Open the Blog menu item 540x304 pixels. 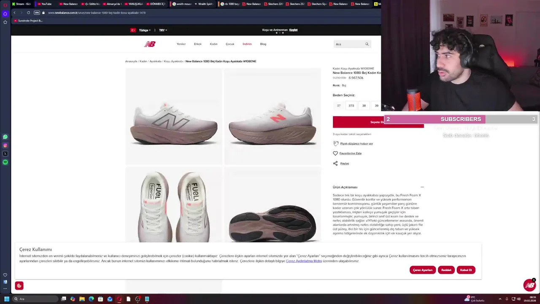[263, 44]
